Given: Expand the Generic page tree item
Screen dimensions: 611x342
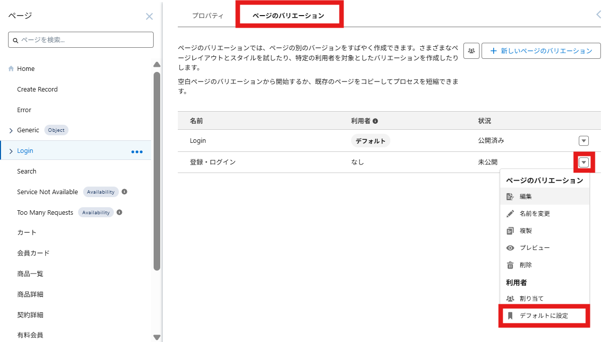Looking at the screenshot, I should [11, 131].
